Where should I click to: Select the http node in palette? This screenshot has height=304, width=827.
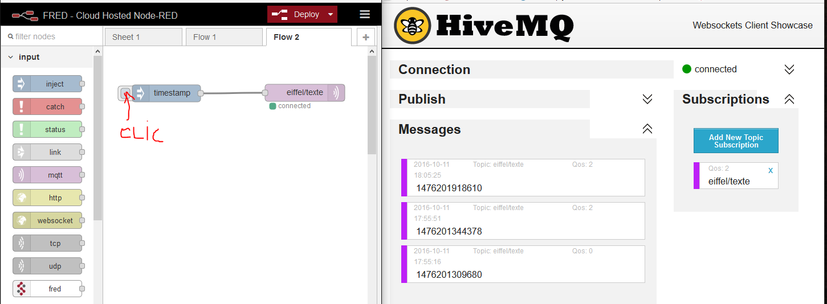pyautogui.click(x=47, y=198)
